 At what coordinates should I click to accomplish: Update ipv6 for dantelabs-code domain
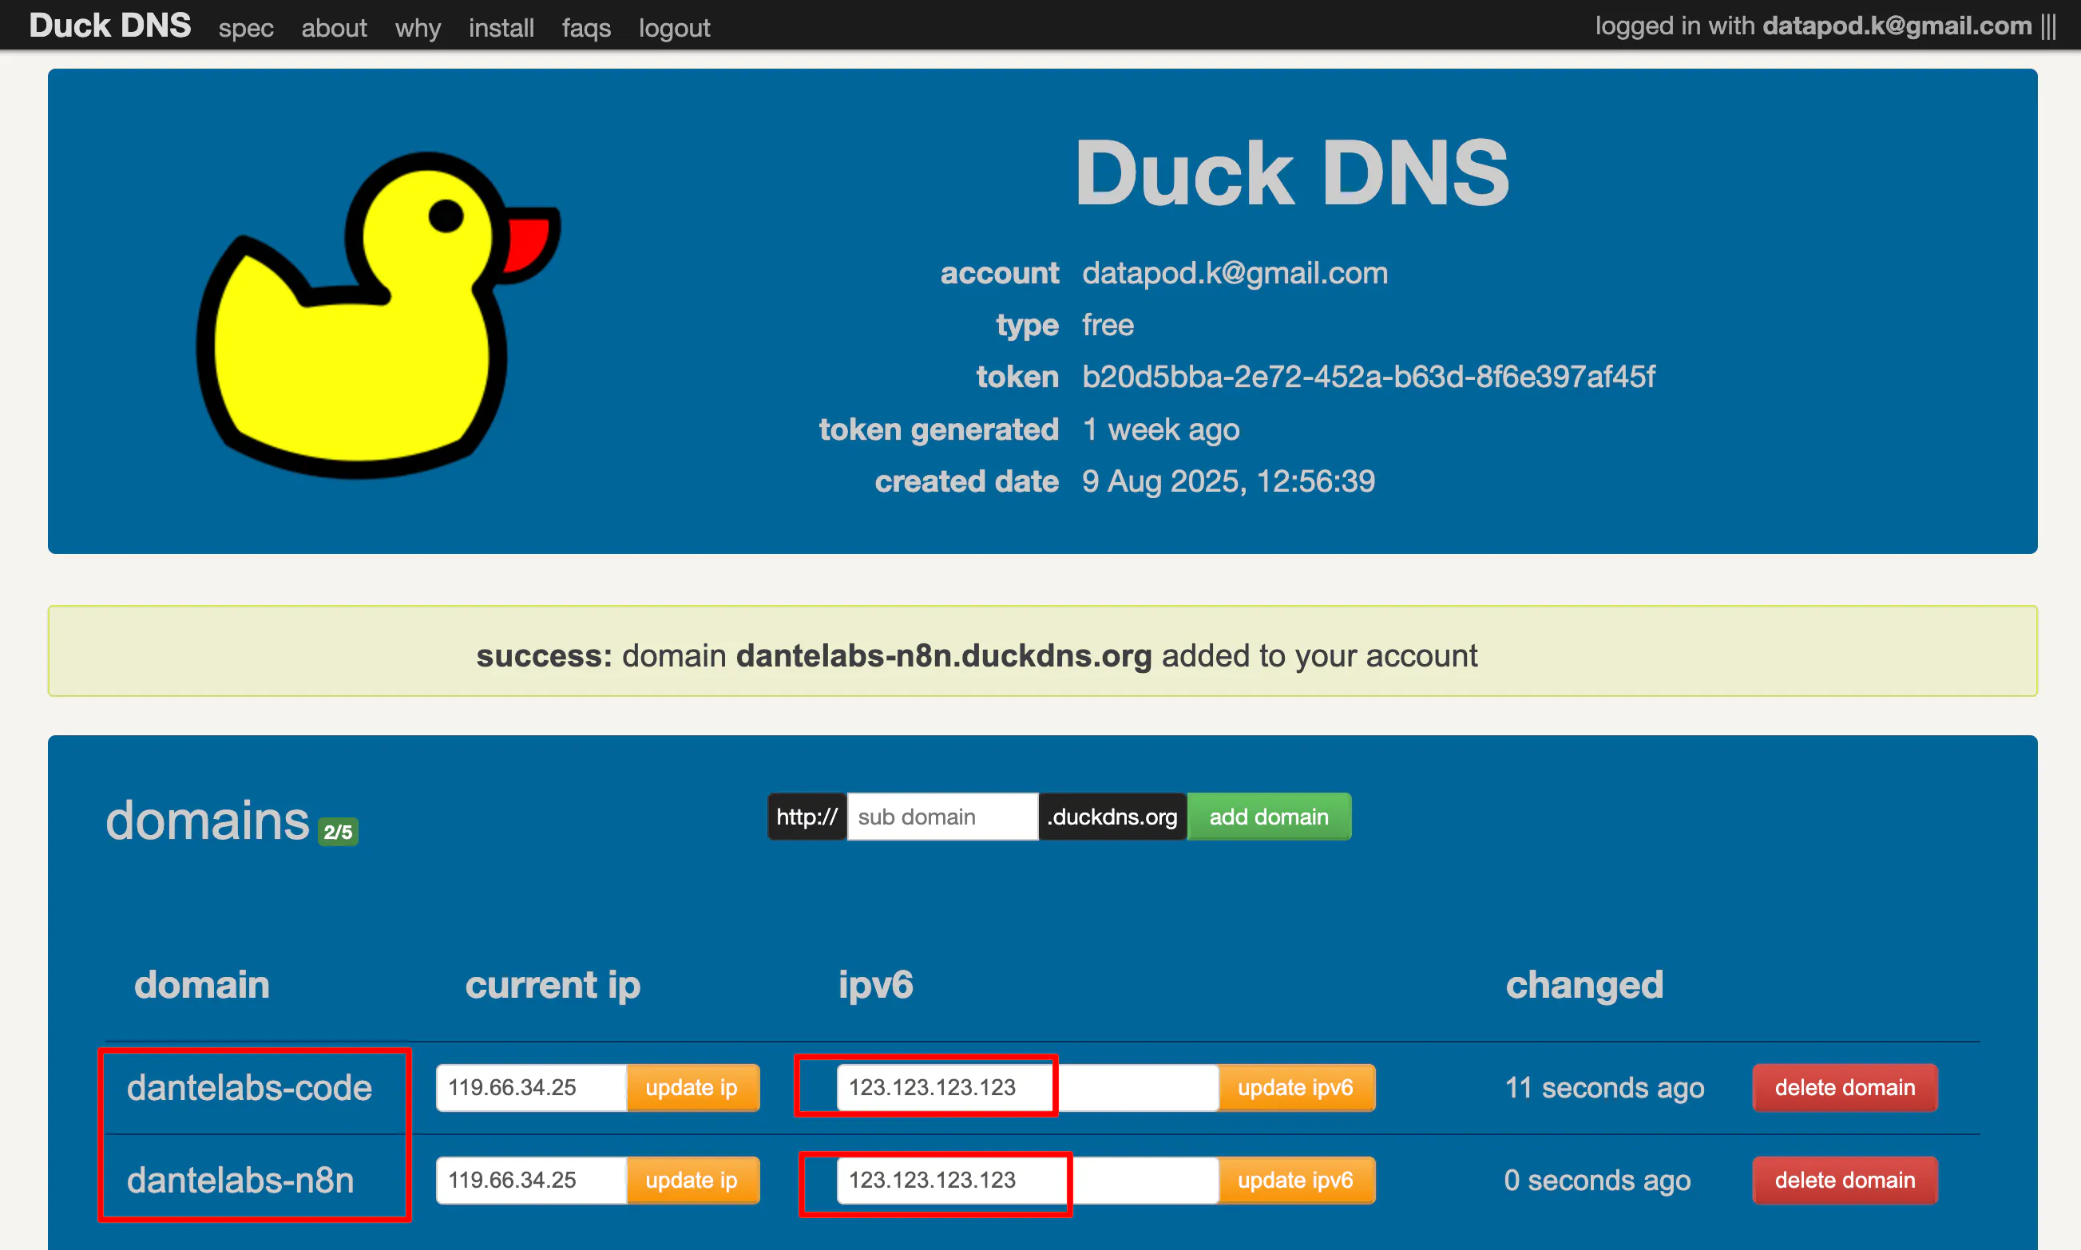tap(1296, 1087)
